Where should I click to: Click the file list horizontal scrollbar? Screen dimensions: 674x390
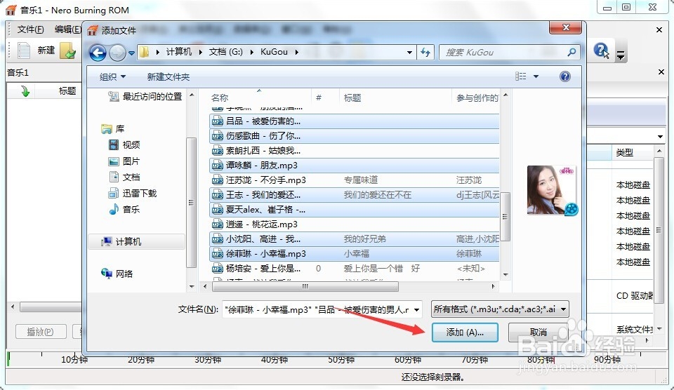click(x=305, y=286)
